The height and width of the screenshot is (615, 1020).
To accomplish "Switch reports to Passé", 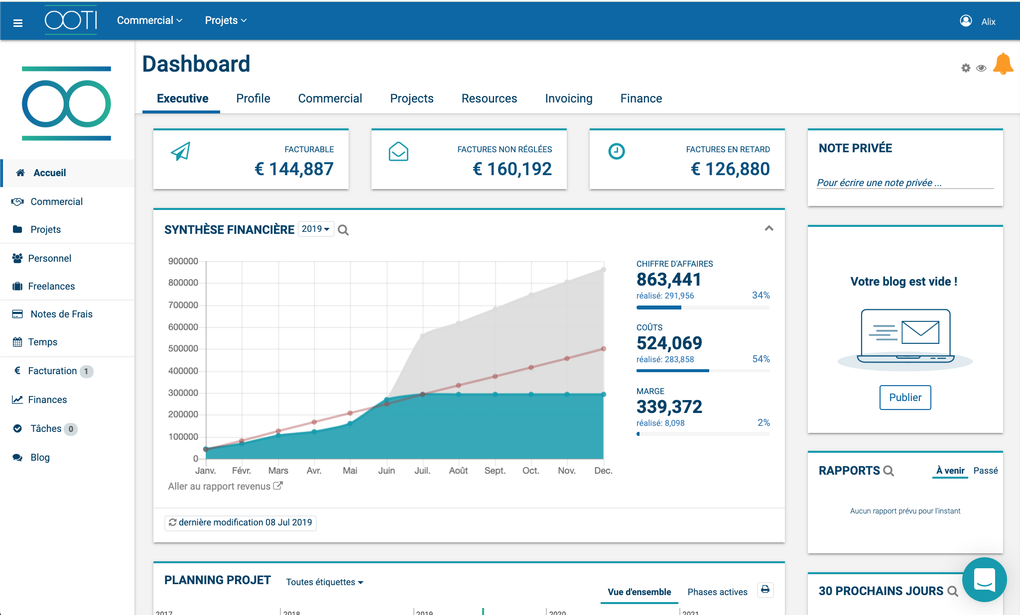I will pyautogui.click(x=985, y=471).
